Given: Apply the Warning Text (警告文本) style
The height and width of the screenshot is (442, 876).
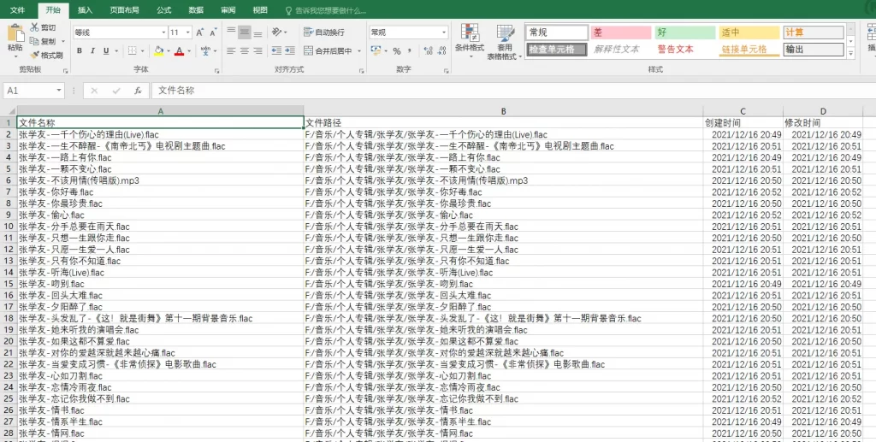Looking at the screenshot, I should (x=685, y=49).
